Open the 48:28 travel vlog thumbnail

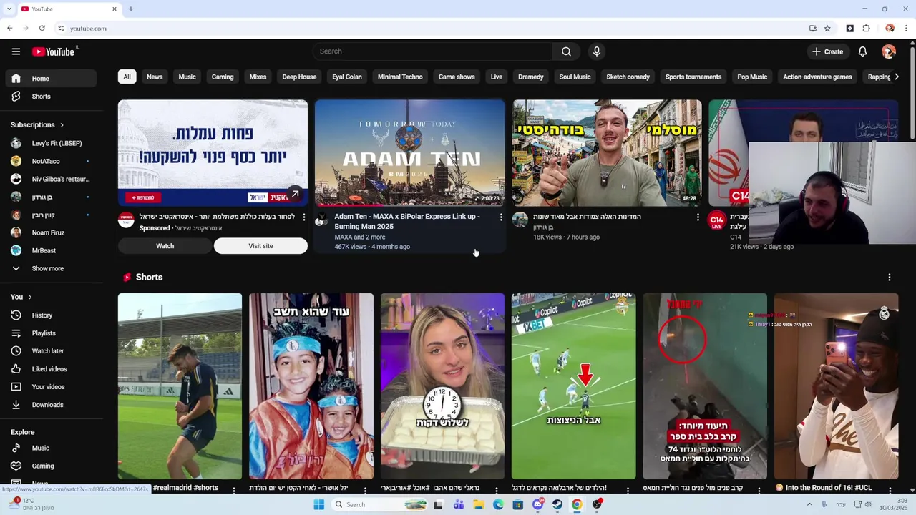coord(607,153)
